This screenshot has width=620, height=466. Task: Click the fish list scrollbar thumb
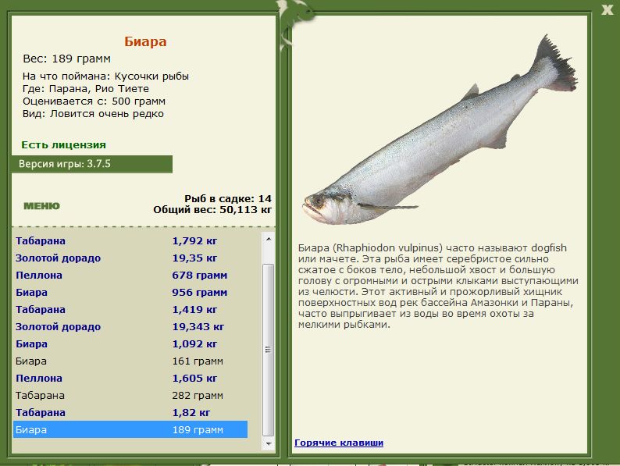pyautogui.click(x=269, y=350)
